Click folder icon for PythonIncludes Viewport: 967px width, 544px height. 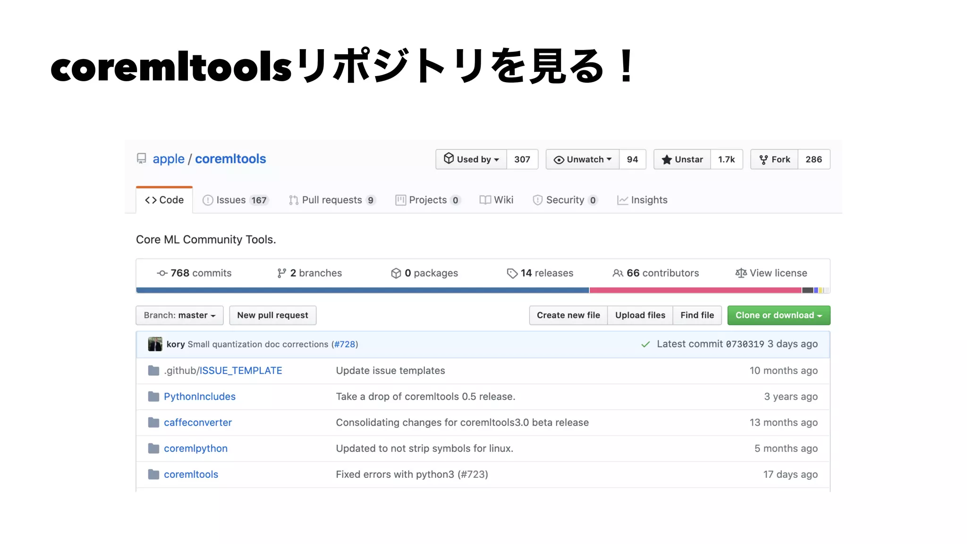pyautogui.click(x=153, y=397)
